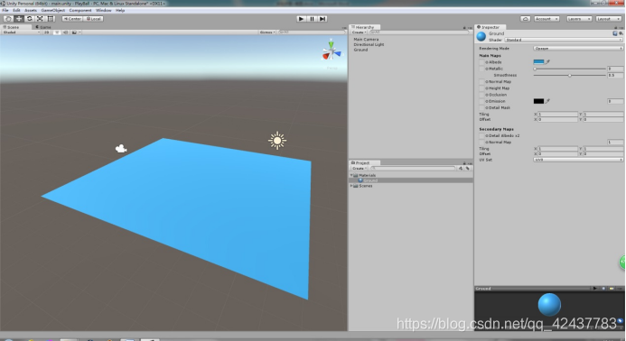The image size is (626, 341).
Task: Toggle 2D view mode in Scene
Action: coord(47,32)
